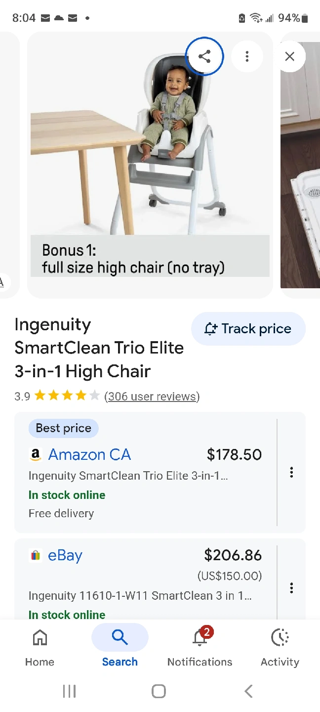Image resolution: width=320 pixels, height=712 pixels.
Task: Close the product detail panel
Action: coord(290,56)
